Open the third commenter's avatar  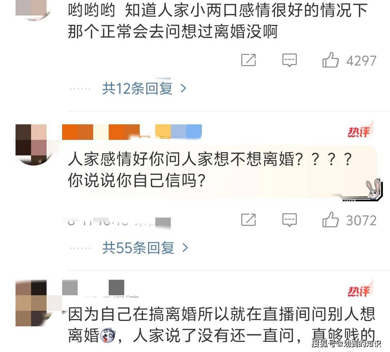point(31,303)
